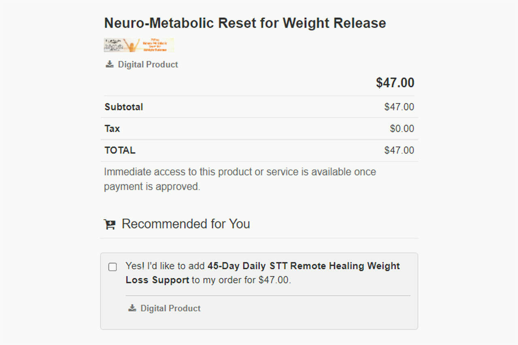
Task: Click the $0.00 tax amount
Action: [x=402, y=129]
